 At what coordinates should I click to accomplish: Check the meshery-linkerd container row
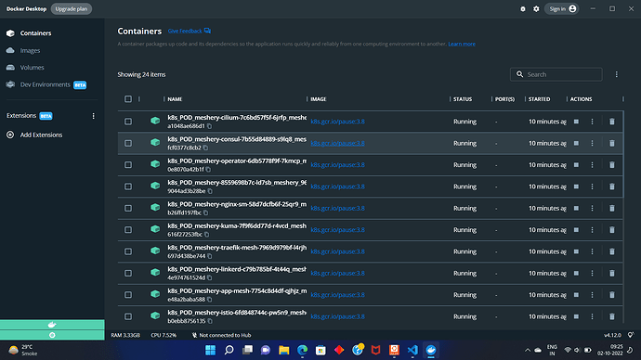click(128, 273)
